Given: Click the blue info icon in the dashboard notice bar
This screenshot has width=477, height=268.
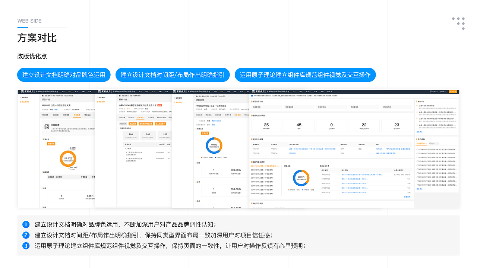Looking at the screenshot, I should click(252, 96).
